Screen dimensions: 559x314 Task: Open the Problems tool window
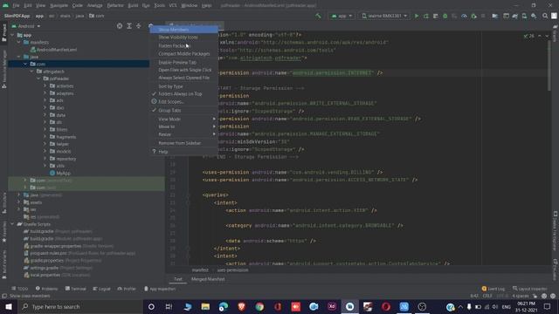(x=46, y=289)
